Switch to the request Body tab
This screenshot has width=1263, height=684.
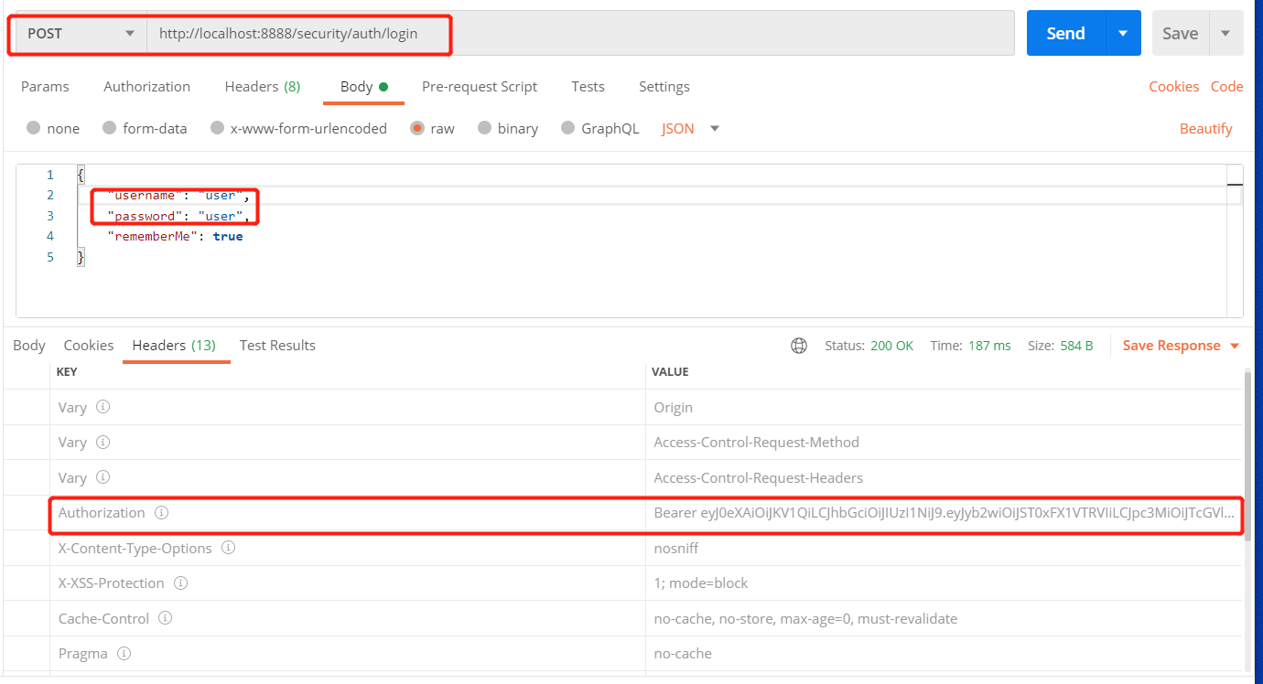coord(364,87)
